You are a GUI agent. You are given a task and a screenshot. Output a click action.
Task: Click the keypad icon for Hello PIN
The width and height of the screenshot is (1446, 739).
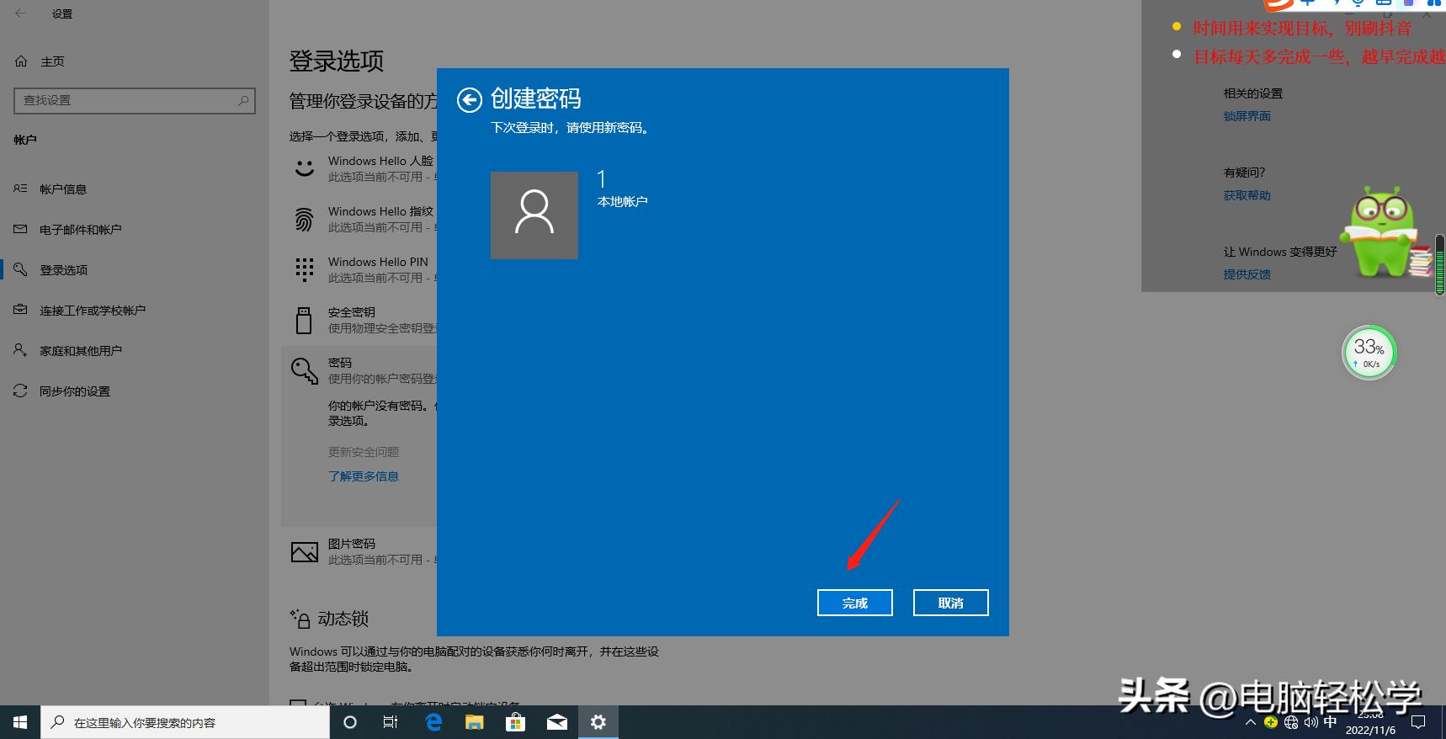305,269
